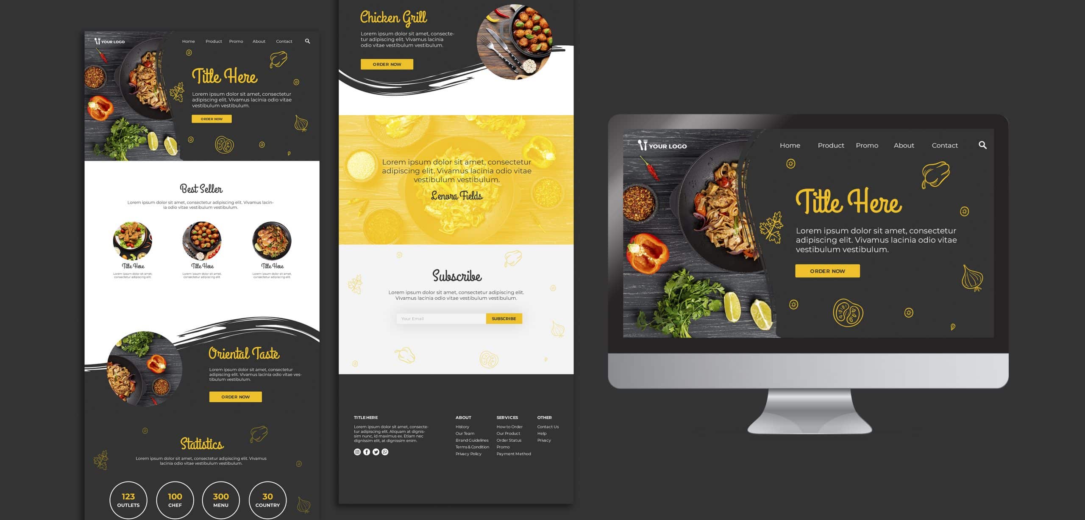Image resolution: width=1085 pixels, height=520 pixels.
Task: Click the Promo menu navigation item
Action: point(867,145)
